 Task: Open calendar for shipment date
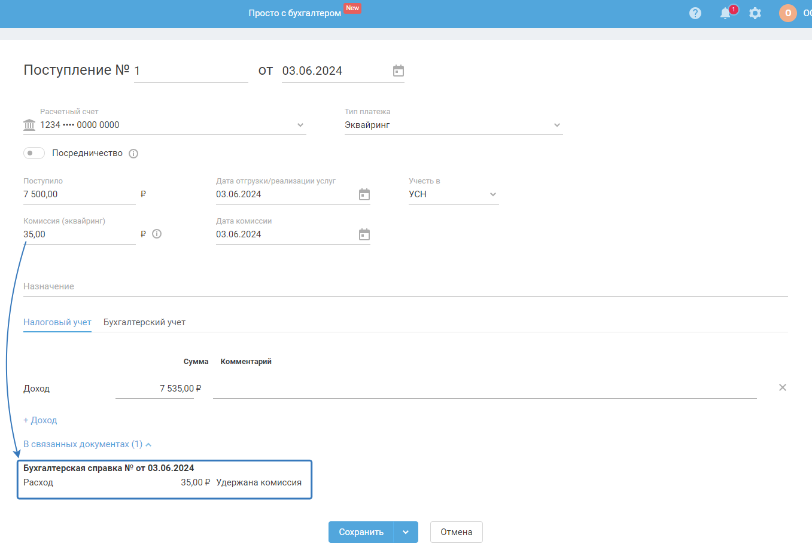tap(364, 194)
